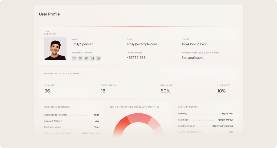Click the Birthday attribute value 23/10/1991
Image resolution: width=277 pixels, height=148 pixels.
[227, 114]
